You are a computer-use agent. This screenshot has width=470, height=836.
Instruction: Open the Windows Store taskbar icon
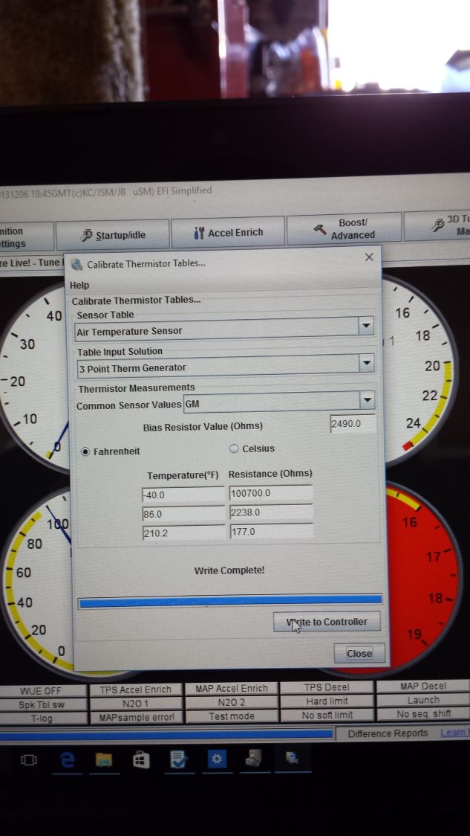[141, 759]
